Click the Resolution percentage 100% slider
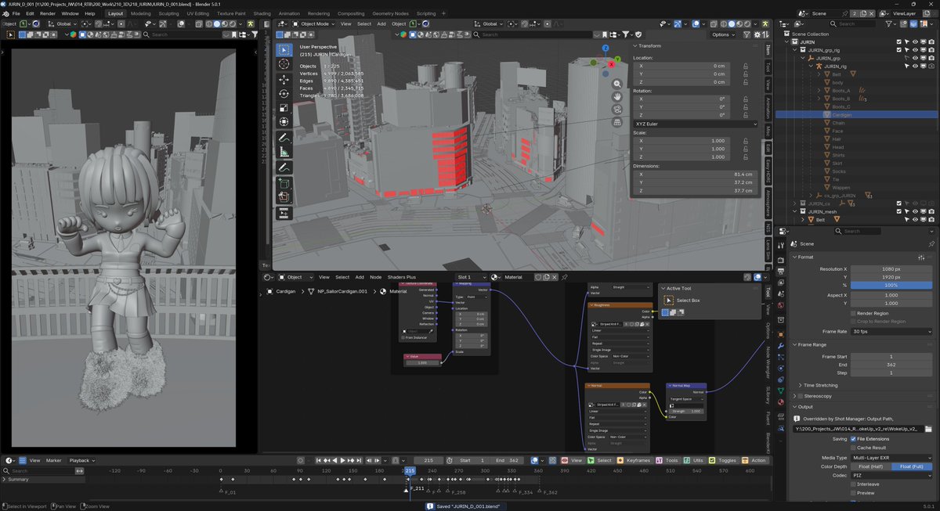This screenshot has width=940, height=511. pyautogui.click(x=891, y=286)
